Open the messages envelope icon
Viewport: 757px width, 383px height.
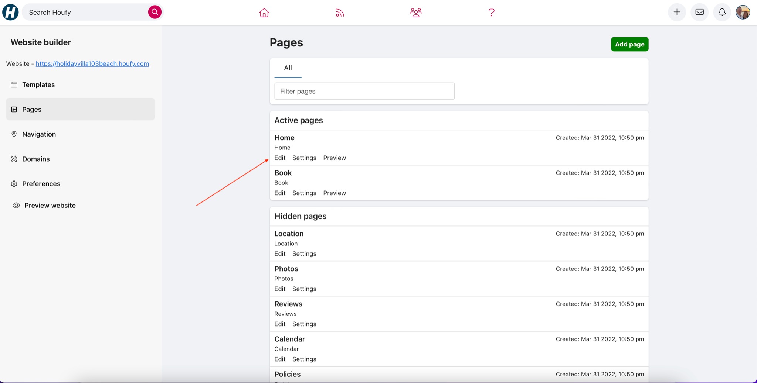click(x=699, y=12)
